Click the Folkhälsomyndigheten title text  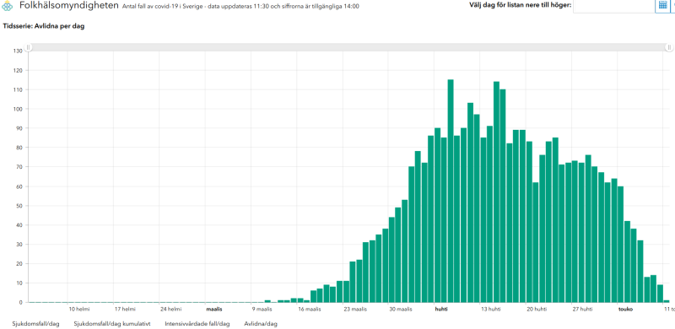pyautogui.click(x=69, y=6)
